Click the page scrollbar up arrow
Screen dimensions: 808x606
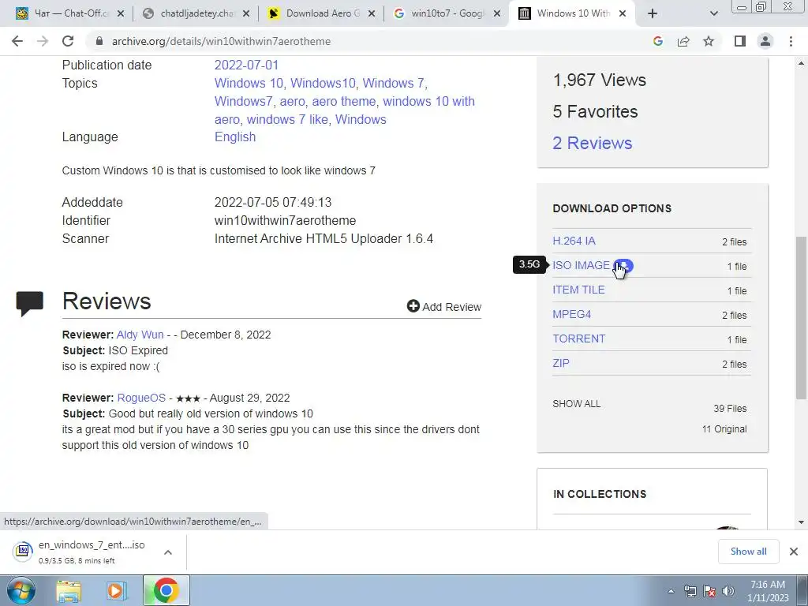(x=802, y=63)
